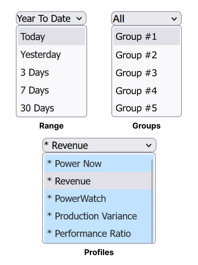
Task: Pick Group #3 in the Groups dropdown
Action: tap(136, 73)
